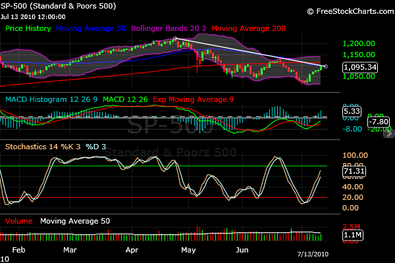Click the 100.00 stochastics axis label
The image size is (395, 263).
point(355,155)
